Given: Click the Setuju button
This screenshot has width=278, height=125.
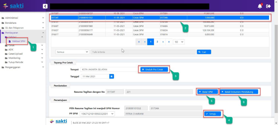Looking at the screenshot, I should click(212, 114).
